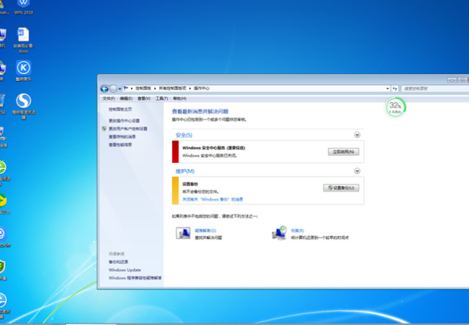Click the text 将不会备份您的文件
Image resolution: width=469 pixels, height=325 pixels.
(200, 192)
